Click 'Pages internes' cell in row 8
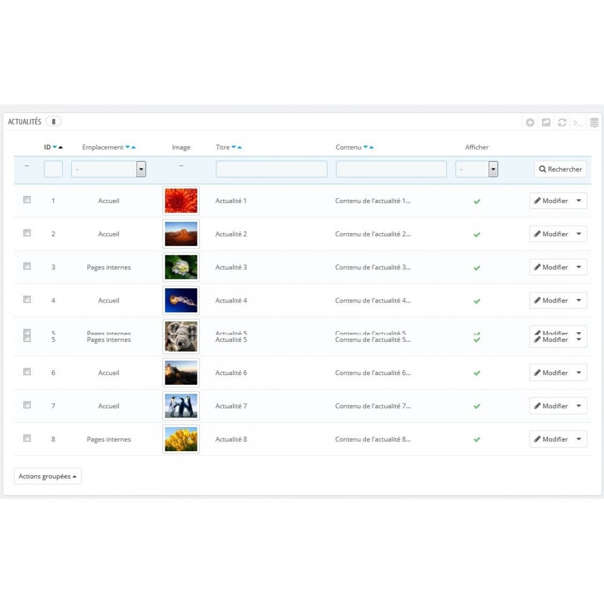Image resolution: width=604 pixels, height=604 pixels. pyautogui.click(x=109, y=439)
